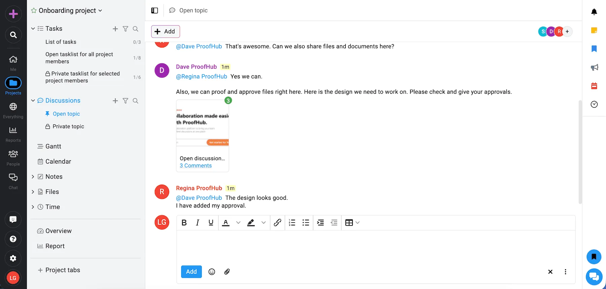Image resolution: width=606 pixels, height=289 pixels.
Task: Open the Reports chart icon
Action: [13, 130]
